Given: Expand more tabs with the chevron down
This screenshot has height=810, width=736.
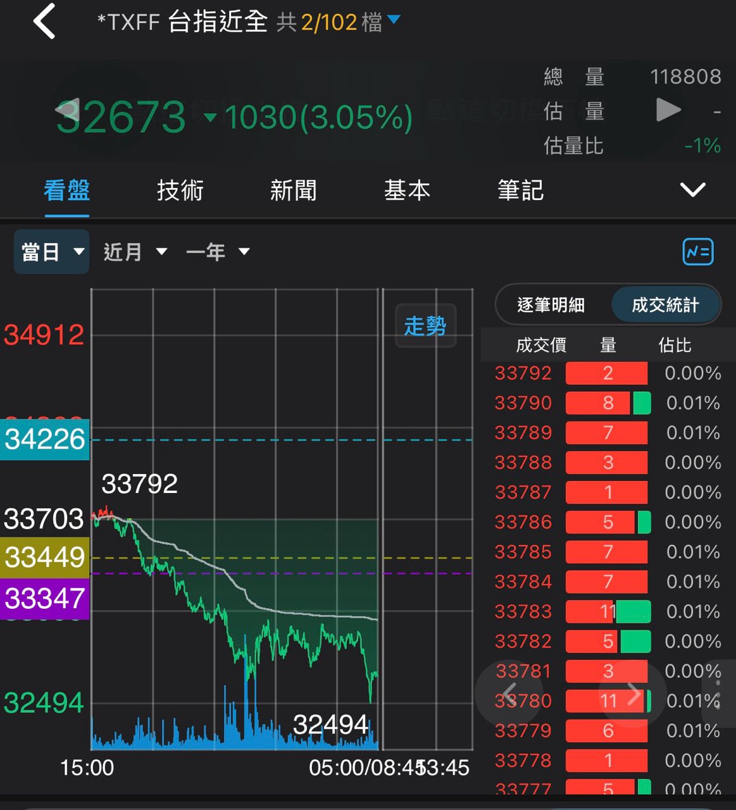Looking at the screenshot, I should tap(692, 190).
